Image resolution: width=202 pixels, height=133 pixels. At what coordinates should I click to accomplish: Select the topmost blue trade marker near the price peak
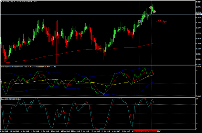tap(151, 8)
